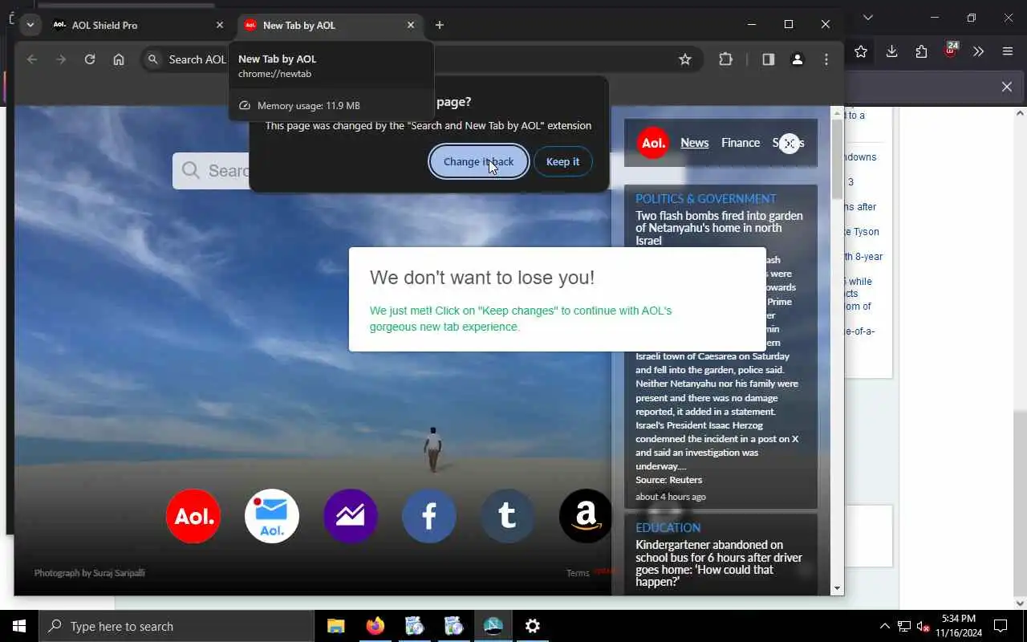The image size is (1027, 642).
Task: Open the Windows Start menu
Action: 19,626
